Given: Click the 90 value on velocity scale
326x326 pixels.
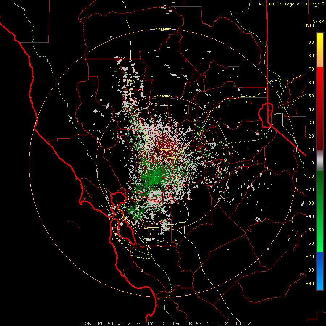Looking at the screenshot, I should coord(311,42).
